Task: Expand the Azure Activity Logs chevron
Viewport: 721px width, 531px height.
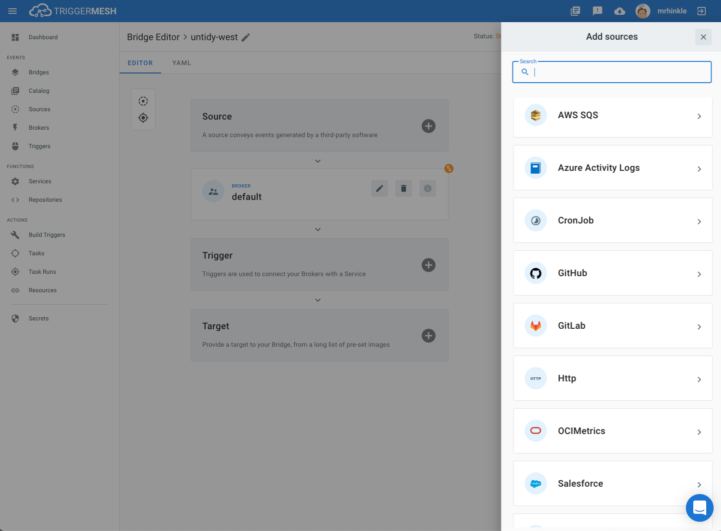Action: 699,169
